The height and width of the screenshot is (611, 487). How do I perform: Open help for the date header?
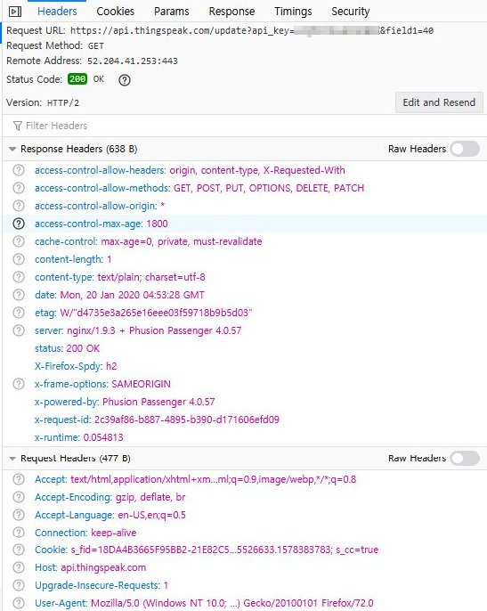(x=19, y=295)
